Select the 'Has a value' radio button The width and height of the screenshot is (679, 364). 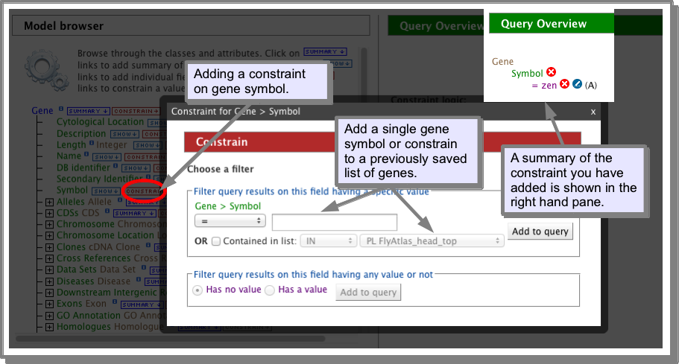point(270,290)
